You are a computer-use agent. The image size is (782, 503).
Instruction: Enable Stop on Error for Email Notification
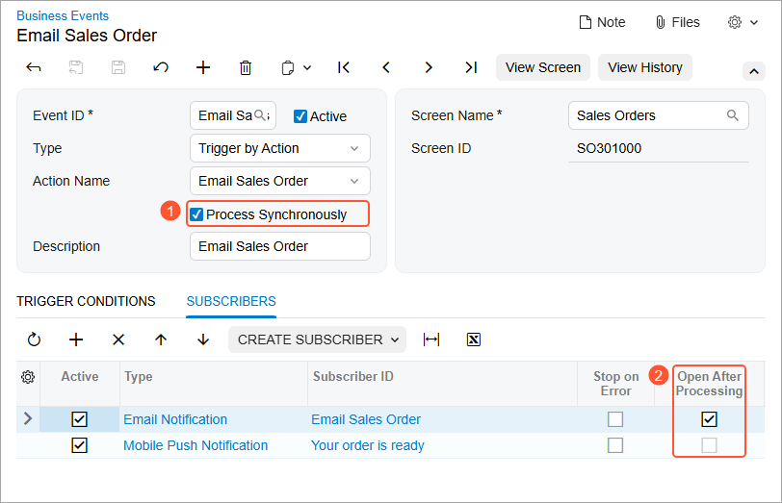point(615,419)
